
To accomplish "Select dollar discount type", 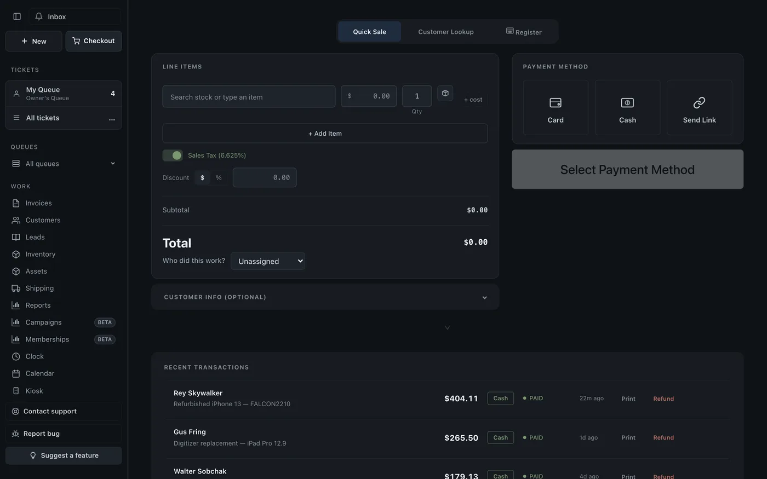I will 202,177.
